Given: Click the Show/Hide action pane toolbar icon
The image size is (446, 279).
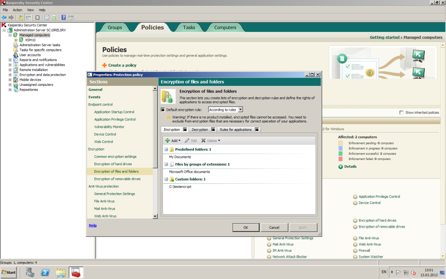Looking at the screenshot, I should click(x=71, y=17).
